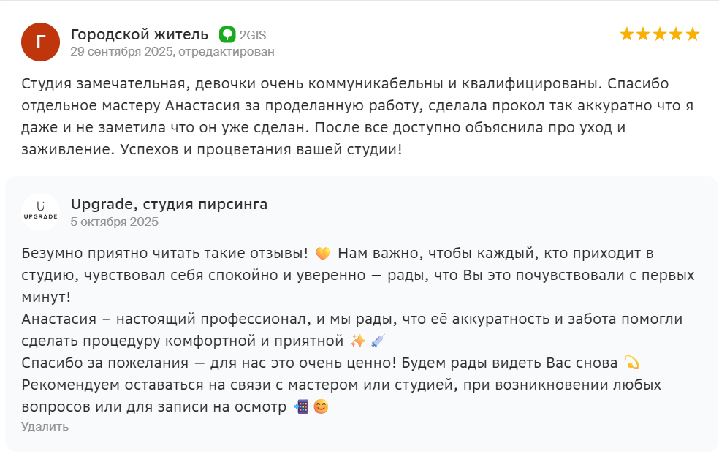Viewport: 719px width, 454px height.
Task: Click the green 2GIS logo icon
Action: click(x=227, y=34)
